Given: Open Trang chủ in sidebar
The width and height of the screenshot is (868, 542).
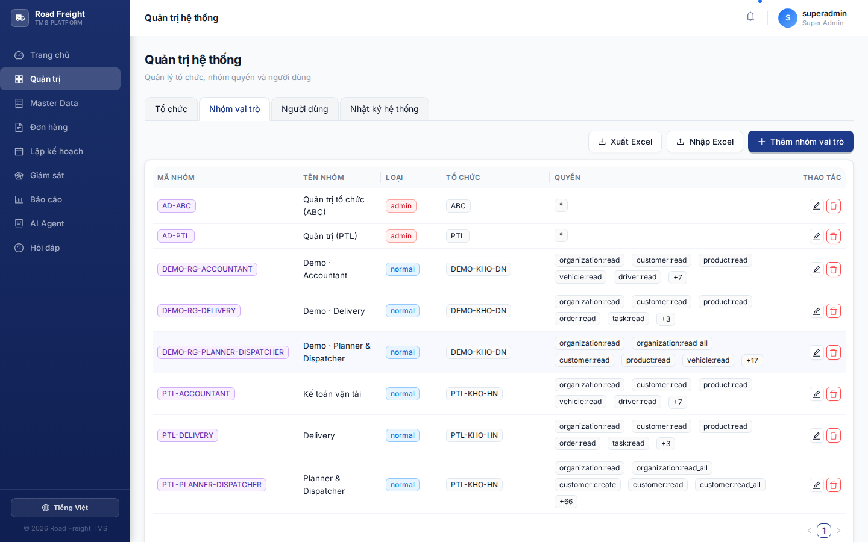Looking at the screenshot, I should point(60,55).
